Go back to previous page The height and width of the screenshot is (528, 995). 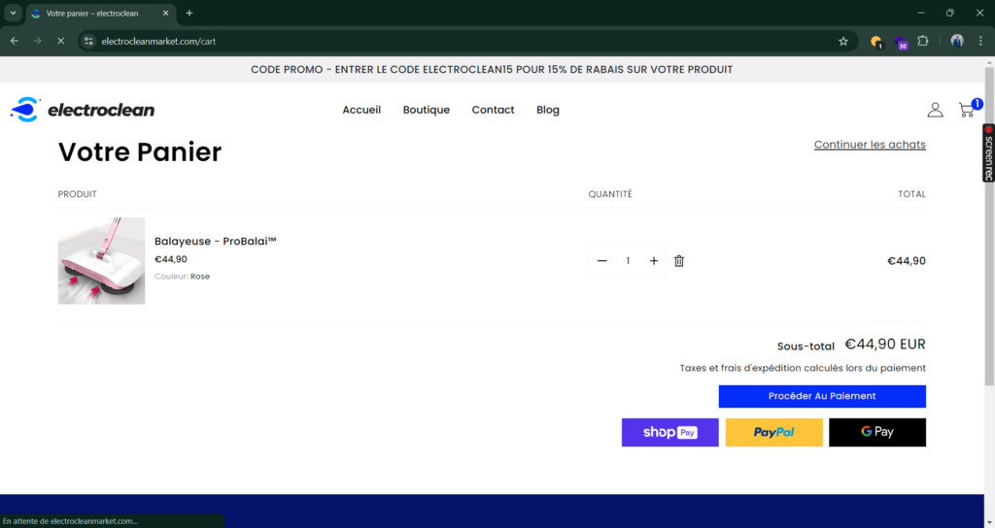pos(15,41)
